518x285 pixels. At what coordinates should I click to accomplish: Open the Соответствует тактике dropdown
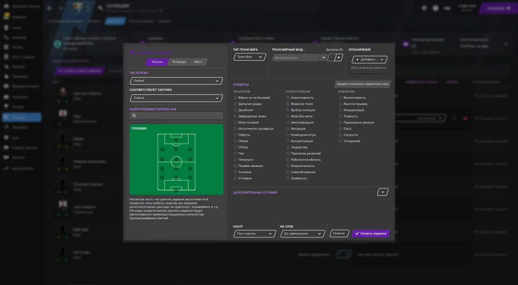click(176, 98)
